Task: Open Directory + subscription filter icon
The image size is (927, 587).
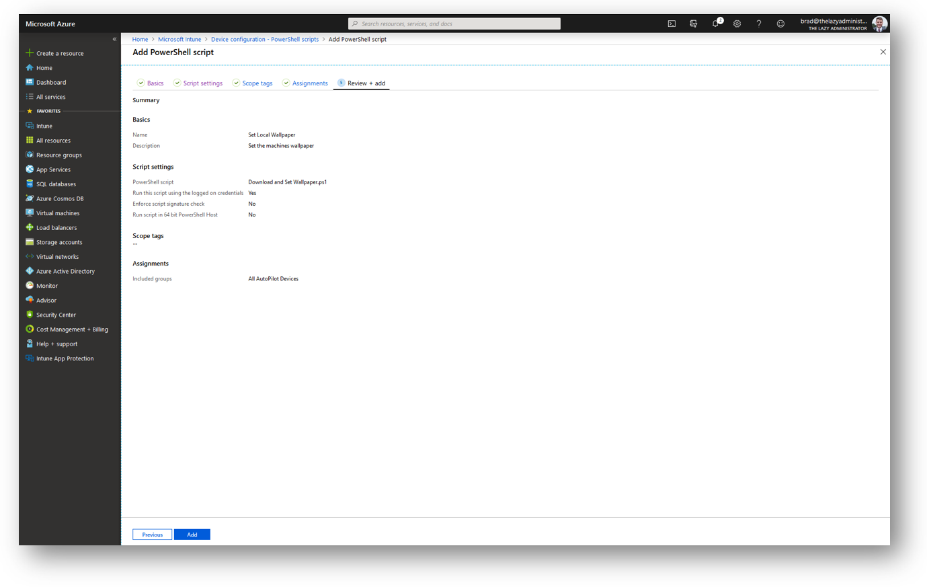Action: coord(693,24)
